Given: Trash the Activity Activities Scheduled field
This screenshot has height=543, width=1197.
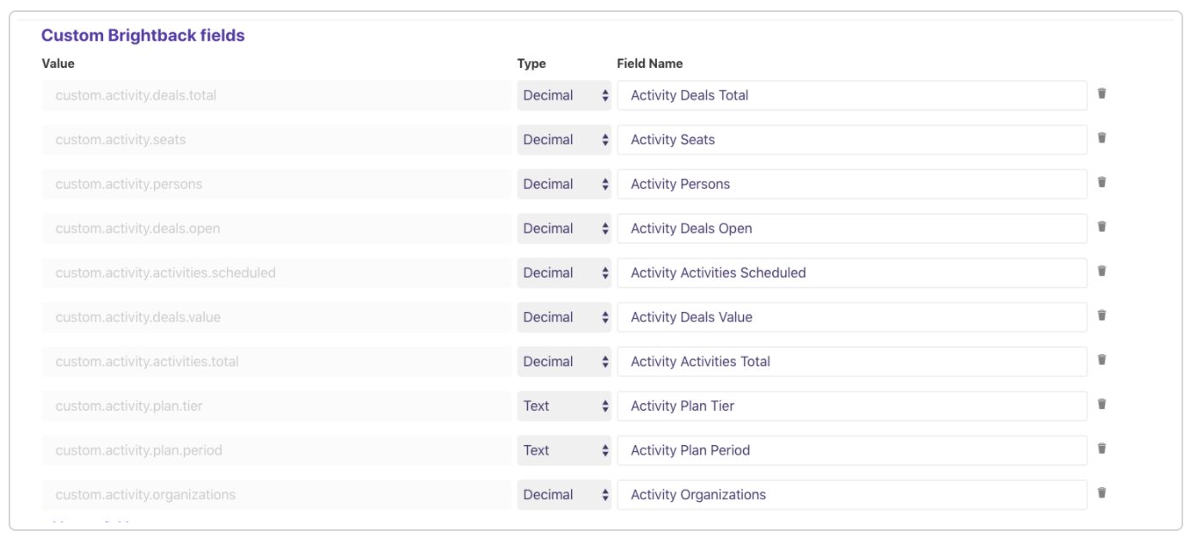Looking at the screenshot, I should point(1102,271).
